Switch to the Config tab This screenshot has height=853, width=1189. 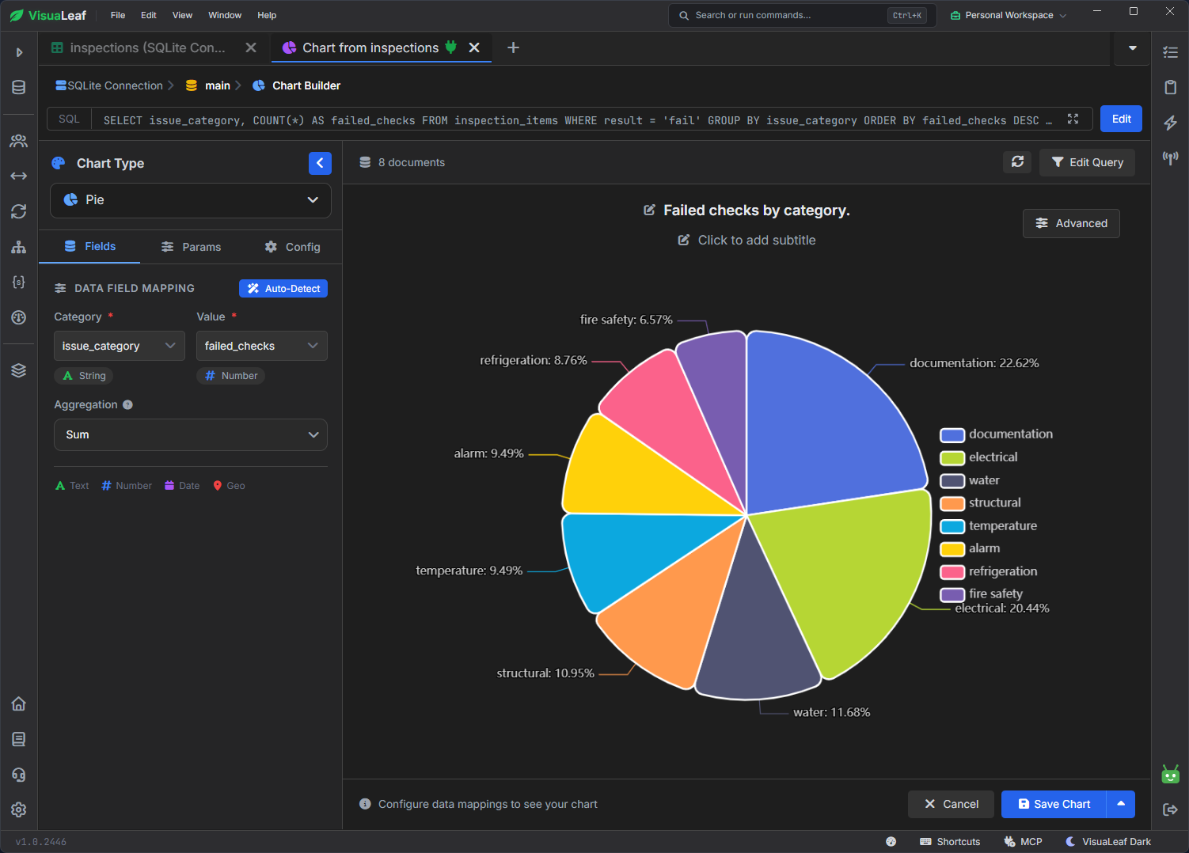(293, 247)
